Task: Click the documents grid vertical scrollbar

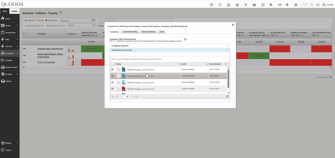Action: pyautogui.click(x=228, y=79)
